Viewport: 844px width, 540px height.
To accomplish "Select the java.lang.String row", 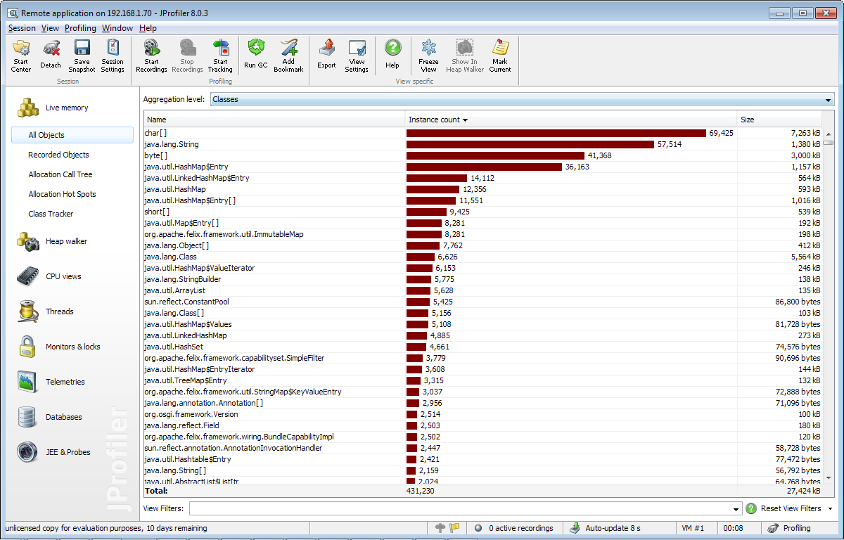I will pos(483,144).
